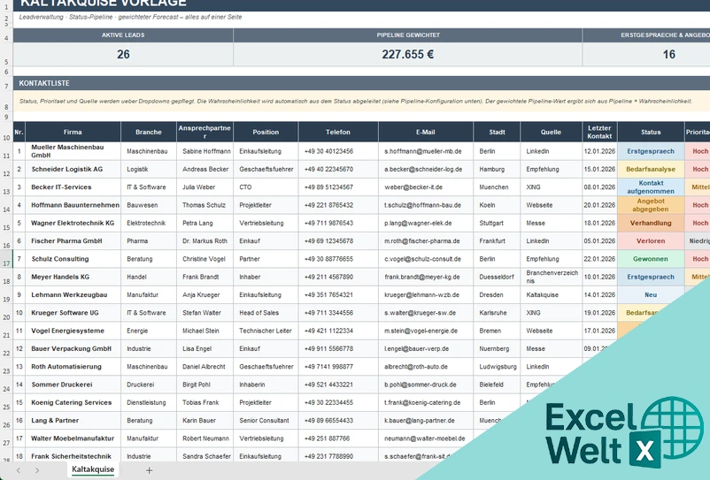Select row header 17

(6, 259)
